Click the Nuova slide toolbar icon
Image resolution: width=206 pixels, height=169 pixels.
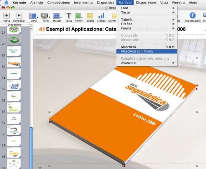[x=6, y=16]
